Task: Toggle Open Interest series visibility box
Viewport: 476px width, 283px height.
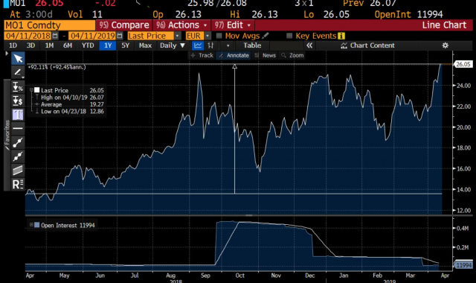Action: point(37,225)
